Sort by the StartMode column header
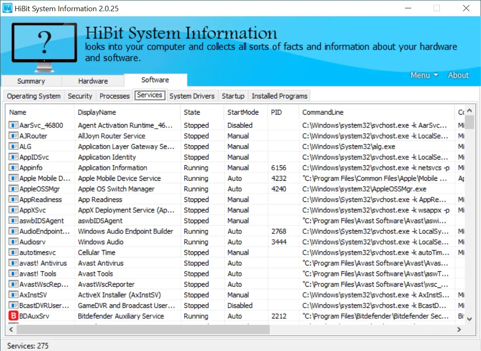The height and width of the screenshot is (351, 481). (x=246, y=112)
